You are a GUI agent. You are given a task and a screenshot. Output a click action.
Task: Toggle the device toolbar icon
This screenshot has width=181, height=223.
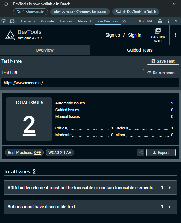coord(12,21)
